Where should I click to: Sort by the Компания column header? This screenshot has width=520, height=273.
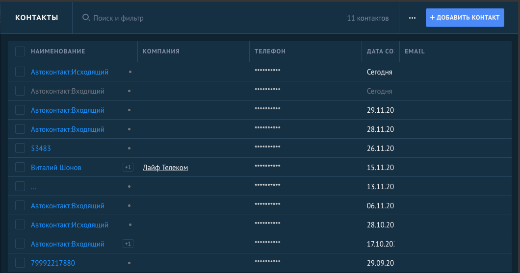click(161, 51)
